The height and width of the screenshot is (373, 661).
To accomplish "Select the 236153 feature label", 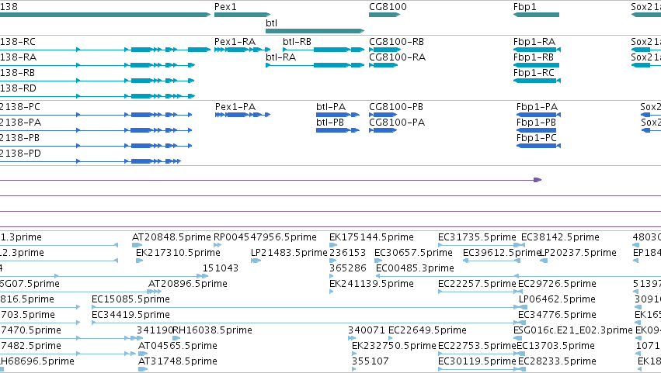I will pyautogui.click(x=347, y=253).
